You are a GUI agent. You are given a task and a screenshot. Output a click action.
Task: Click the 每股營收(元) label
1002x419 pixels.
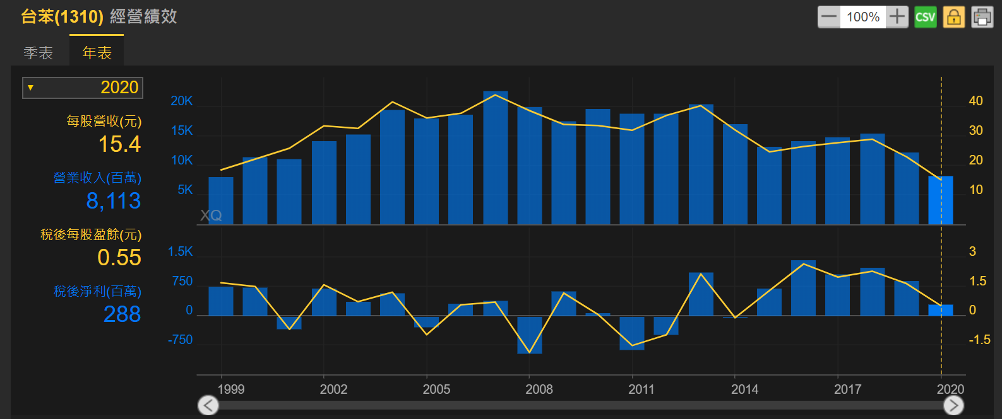[x=104, y=121]
